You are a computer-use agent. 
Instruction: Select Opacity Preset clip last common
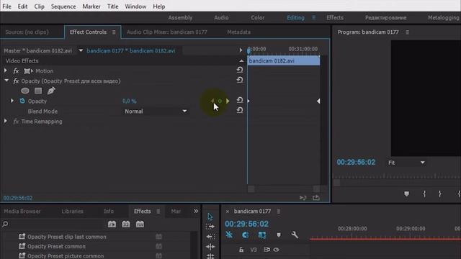coord(67,237)
